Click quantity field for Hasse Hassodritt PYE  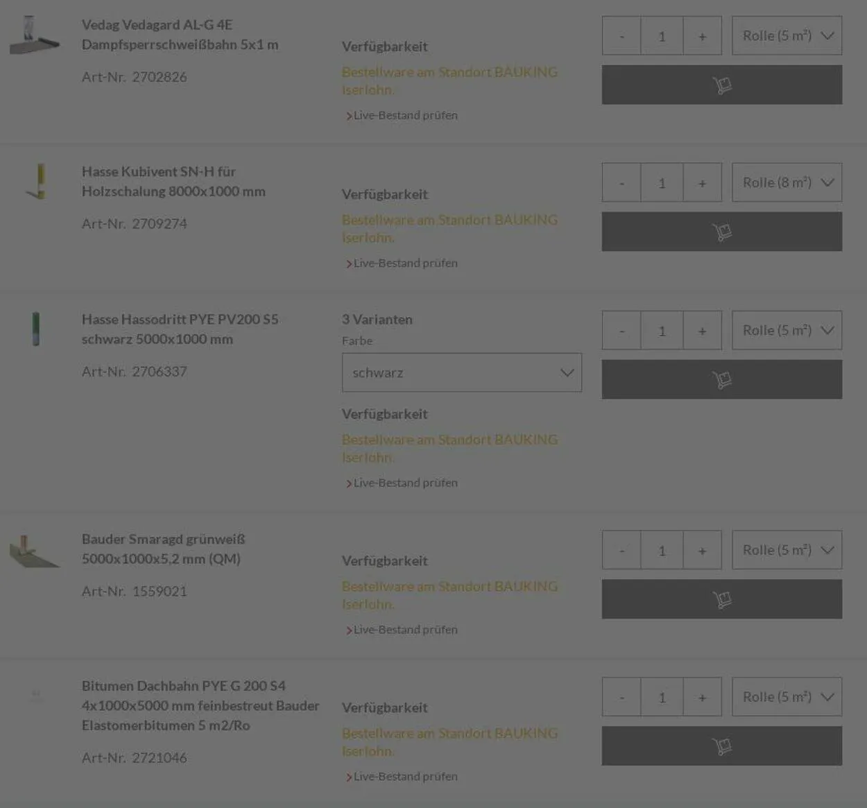tap(662, 331)
